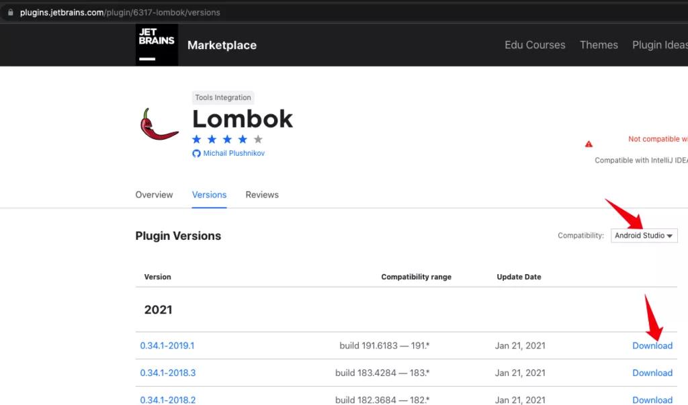The height and width of the screenshot is (405, 688).
Task: Open the Reviews tab
Action: coord(262,194)
